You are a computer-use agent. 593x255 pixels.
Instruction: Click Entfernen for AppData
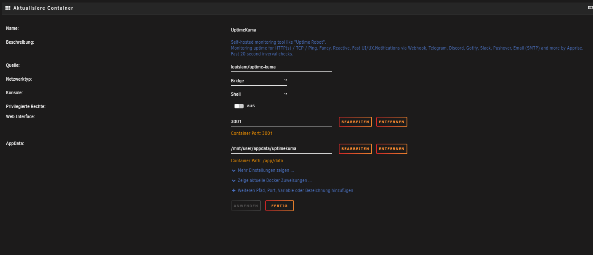pos(391,149)
